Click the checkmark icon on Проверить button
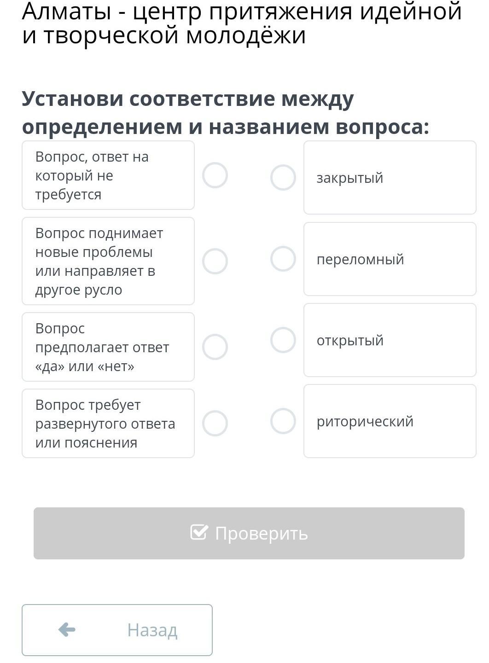 tap(199, 532)
